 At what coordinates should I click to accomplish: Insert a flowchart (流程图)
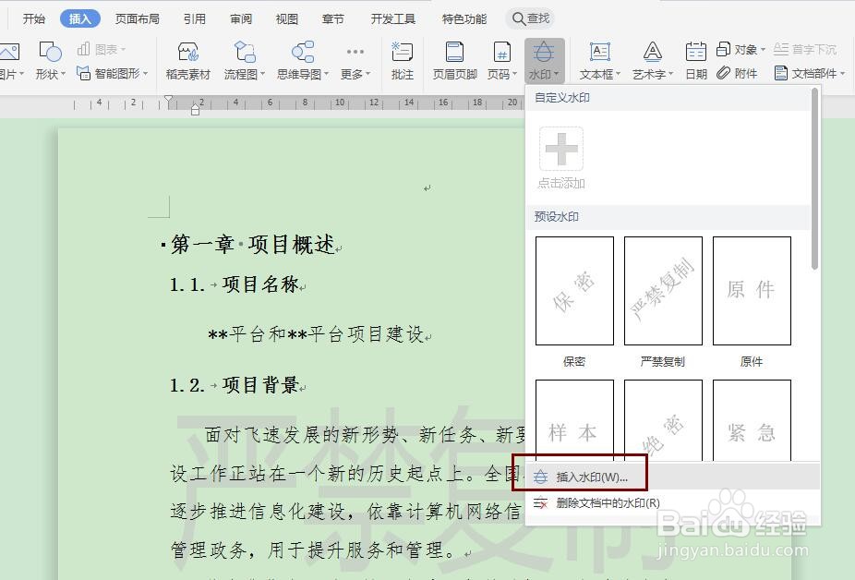tap(242, 60)
